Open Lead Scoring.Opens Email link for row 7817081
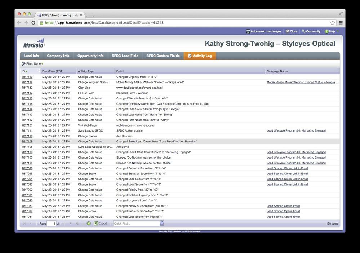 click(283, 217)
